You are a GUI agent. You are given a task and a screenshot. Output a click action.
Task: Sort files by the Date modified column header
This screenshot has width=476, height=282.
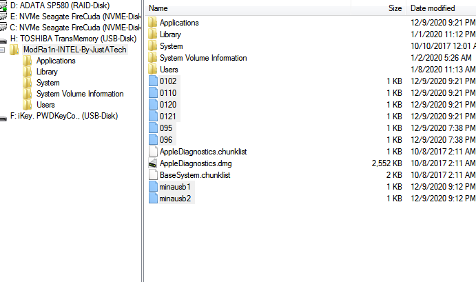pos(433,8)
